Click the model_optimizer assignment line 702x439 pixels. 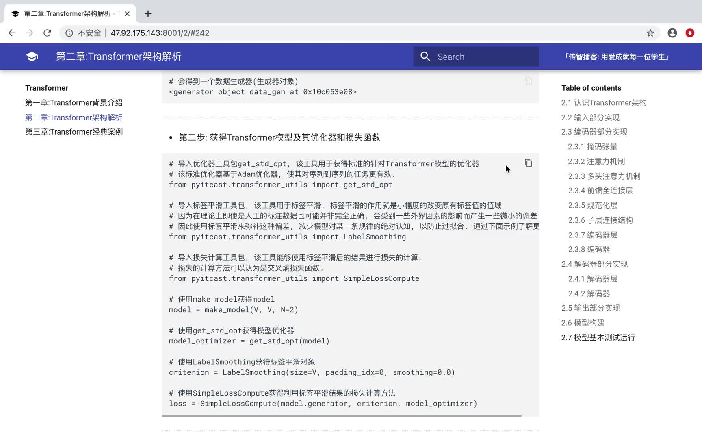pos(249,341)
